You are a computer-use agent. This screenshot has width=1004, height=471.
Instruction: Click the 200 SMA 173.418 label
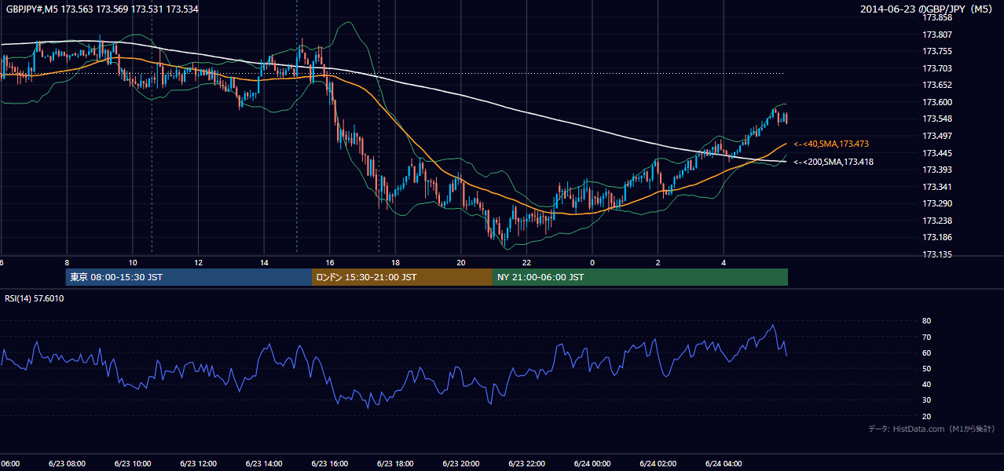pyautogui.click(x=834, y=162)
